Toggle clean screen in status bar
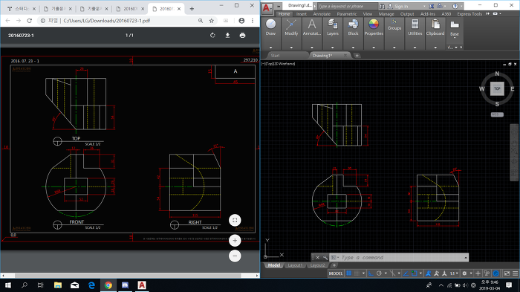Image resolution: width=520 pixels, height=292 pixels. click(507, 273)
